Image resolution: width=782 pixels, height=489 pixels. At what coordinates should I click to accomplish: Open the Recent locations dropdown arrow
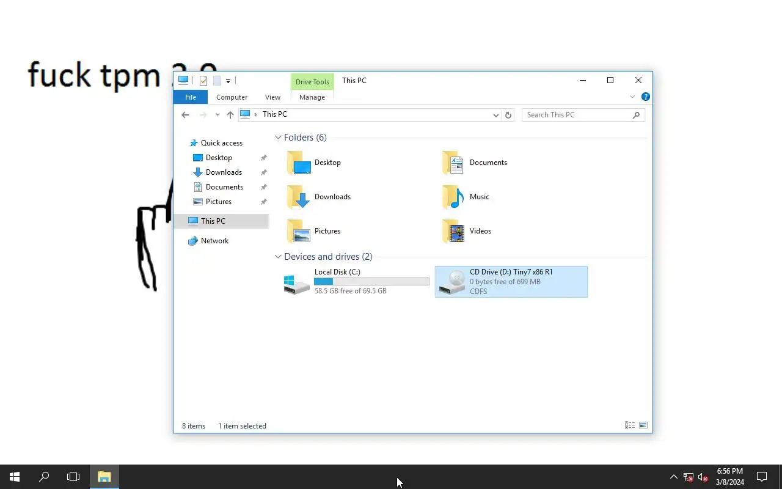[217, 115]
